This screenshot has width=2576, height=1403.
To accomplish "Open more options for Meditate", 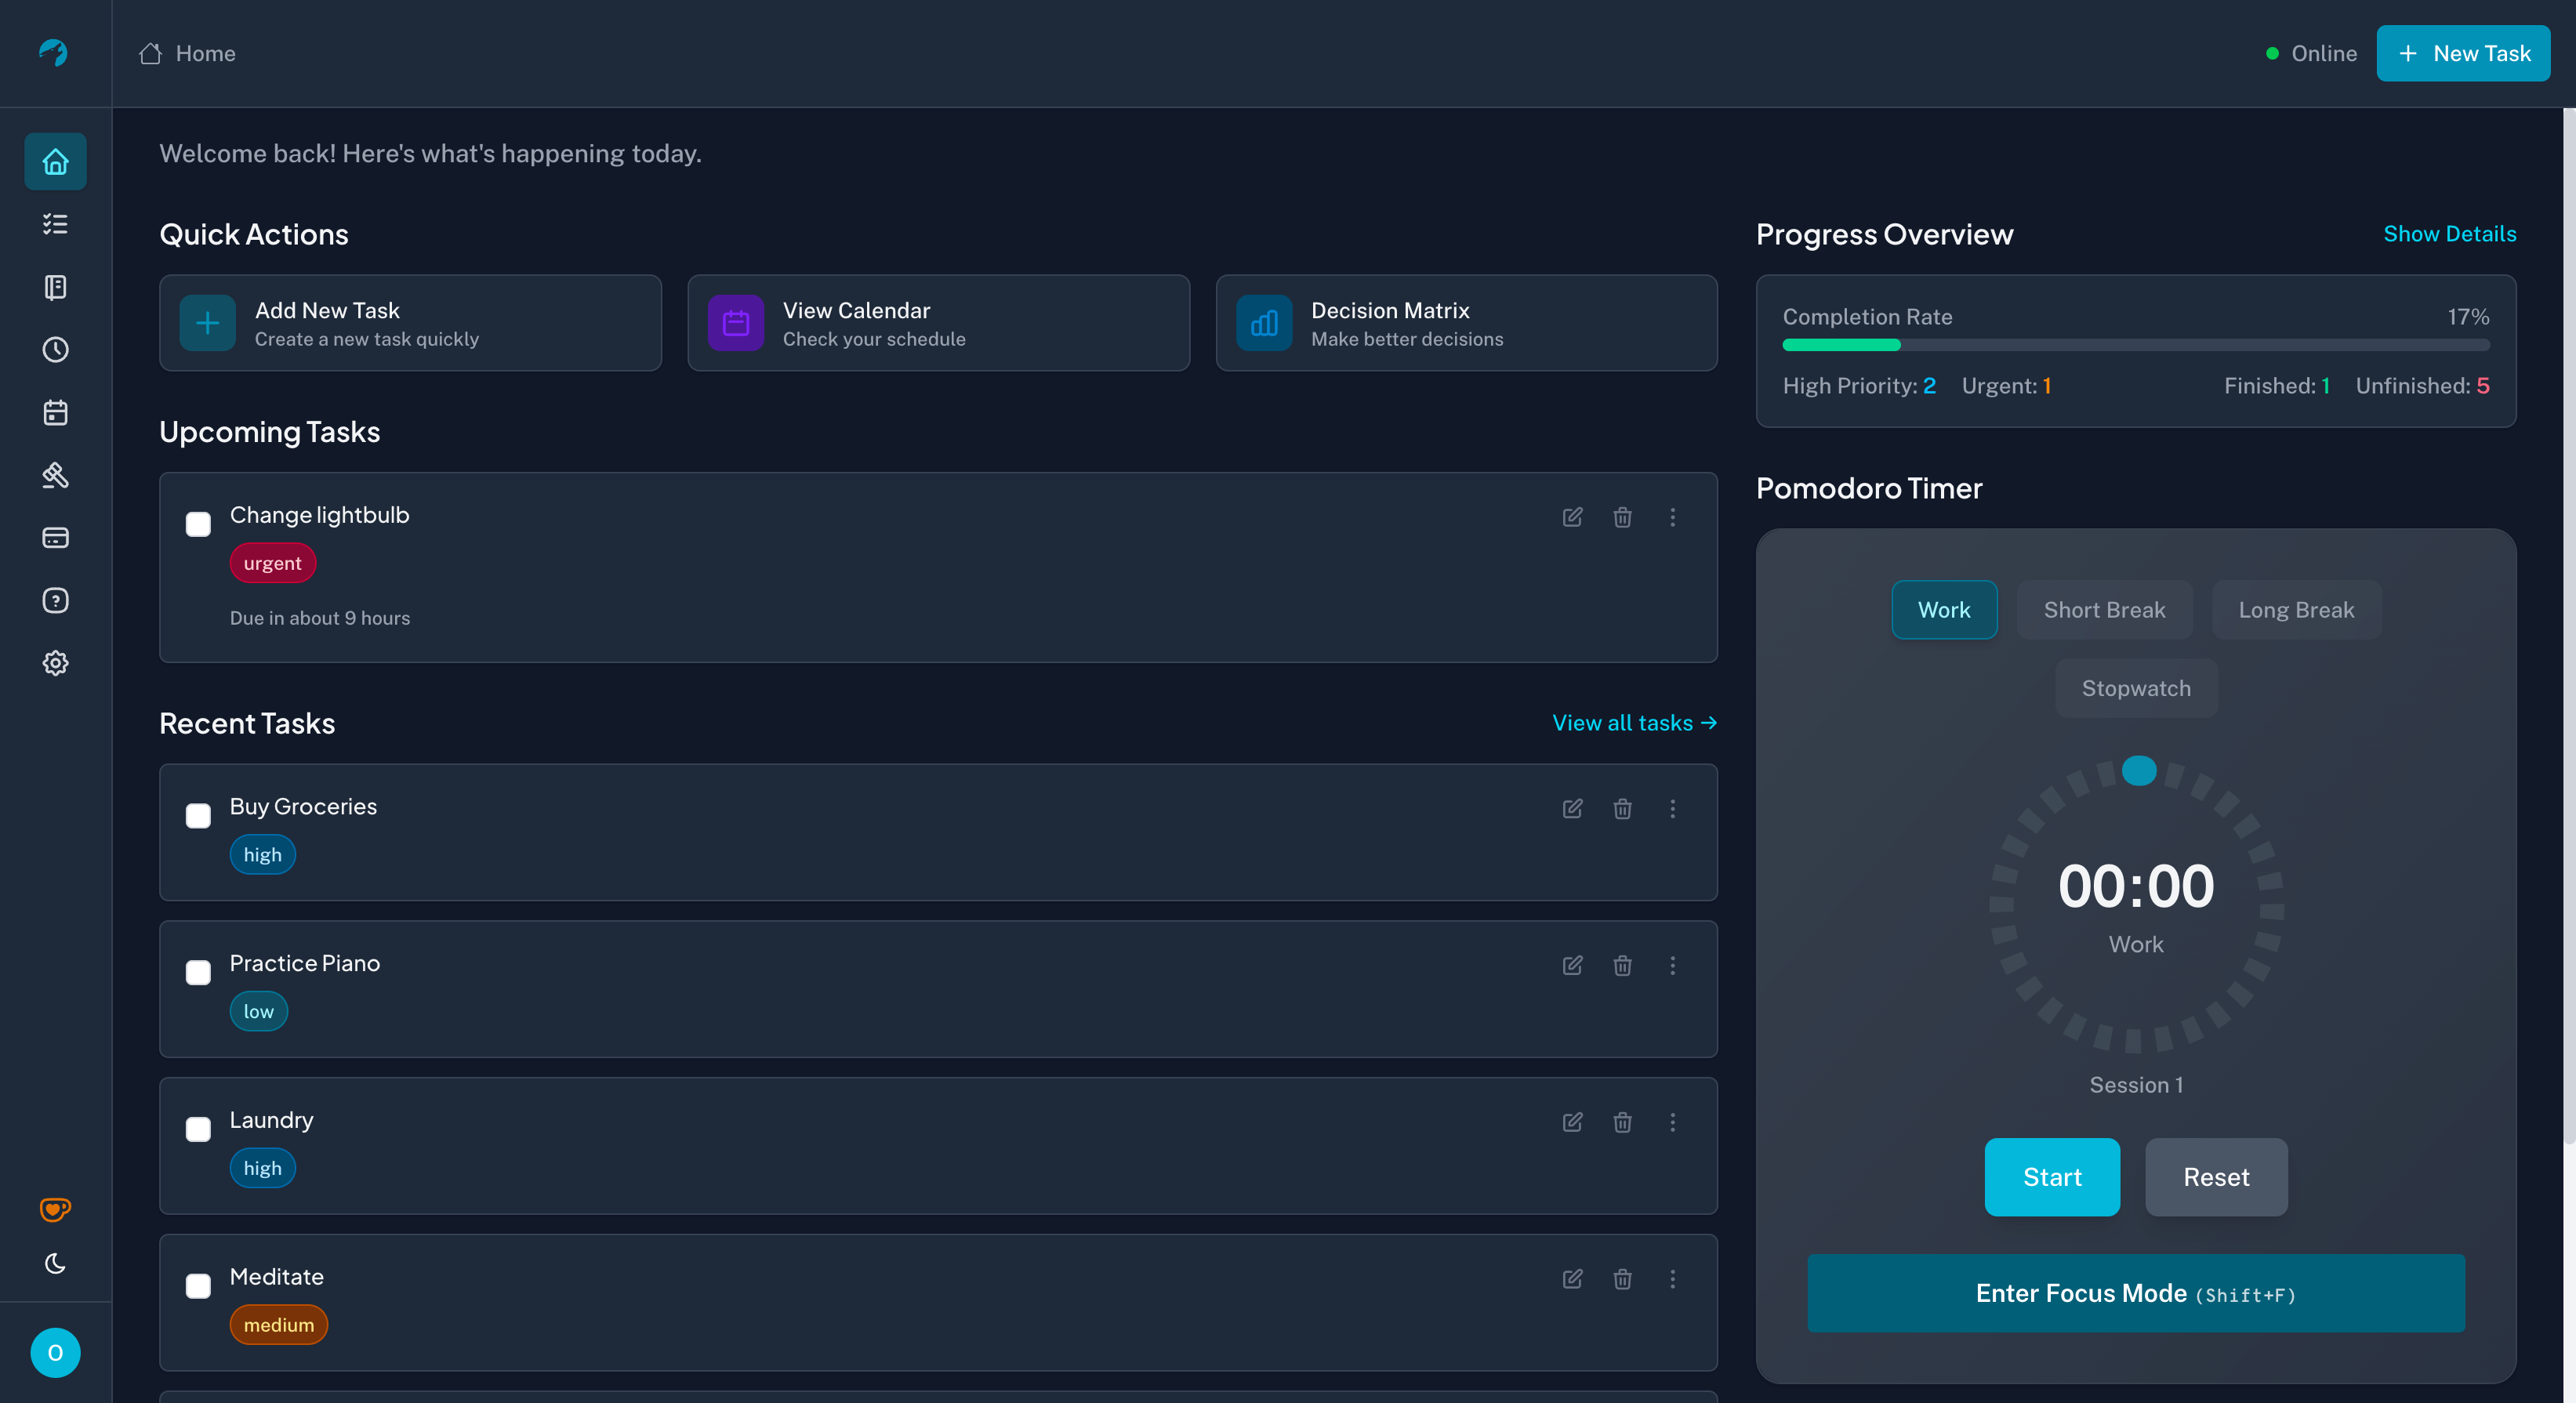I will [x=1672, y=1279].
